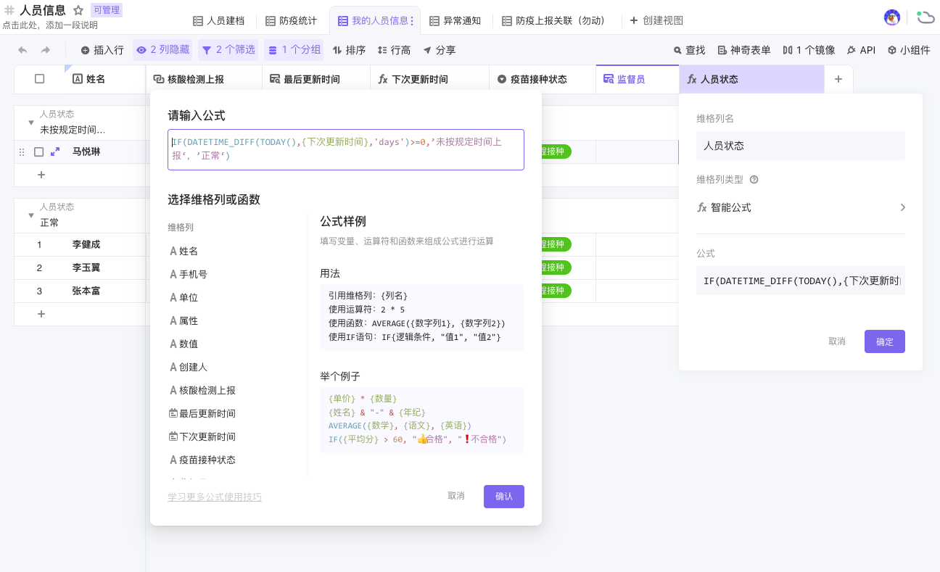Open the 1 个分组 grouping settings
Viewport: 940px width, 572px height.
(294, 50)
